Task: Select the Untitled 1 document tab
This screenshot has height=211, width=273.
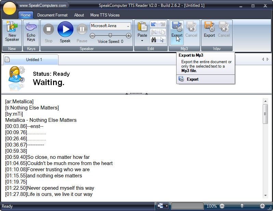Action: pos(31,60)
